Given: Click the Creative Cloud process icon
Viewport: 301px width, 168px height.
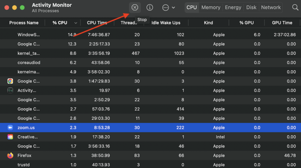Looking at the screenshot, I should (10, 137).
